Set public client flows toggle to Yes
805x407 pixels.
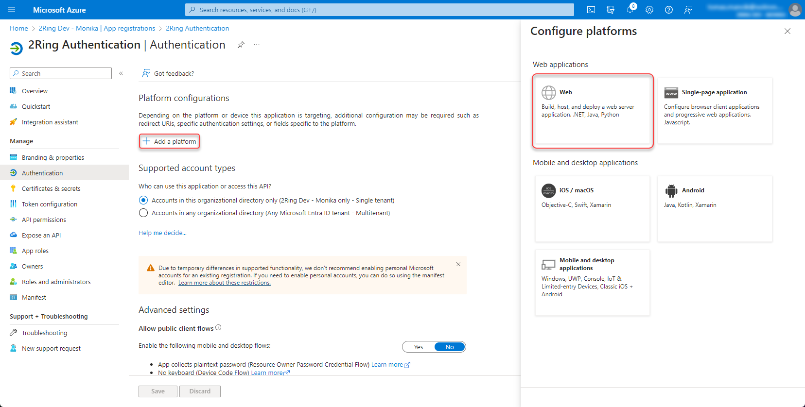tap(419, 347)
